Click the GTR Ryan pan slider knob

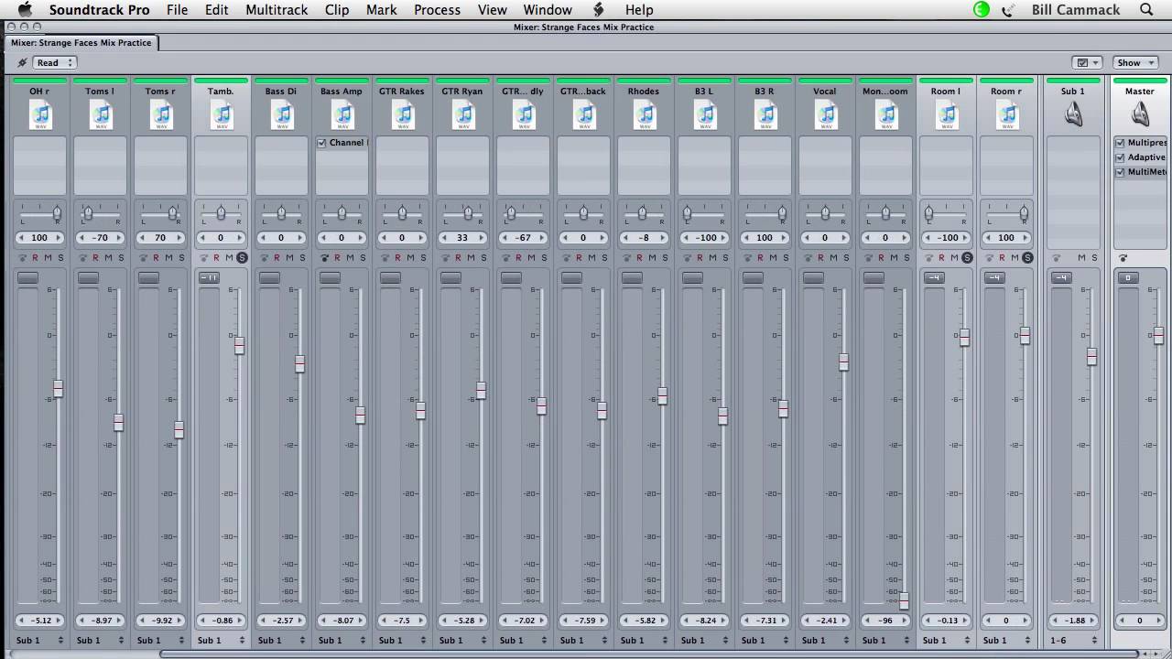tap(468, 213)
